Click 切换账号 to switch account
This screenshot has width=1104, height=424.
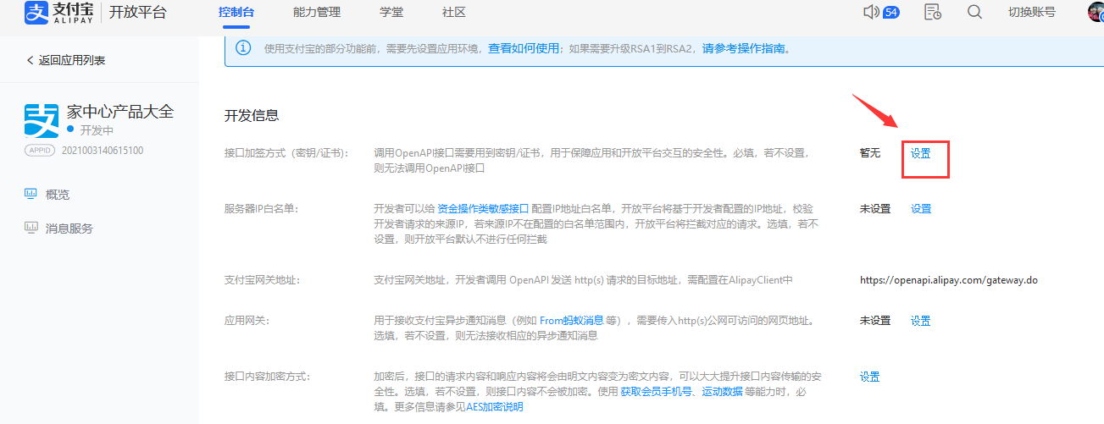click(1031, 13)
